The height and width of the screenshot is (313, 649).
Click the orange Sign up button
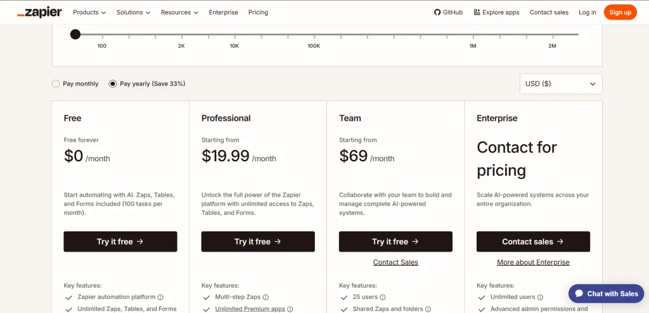(620, 13)
